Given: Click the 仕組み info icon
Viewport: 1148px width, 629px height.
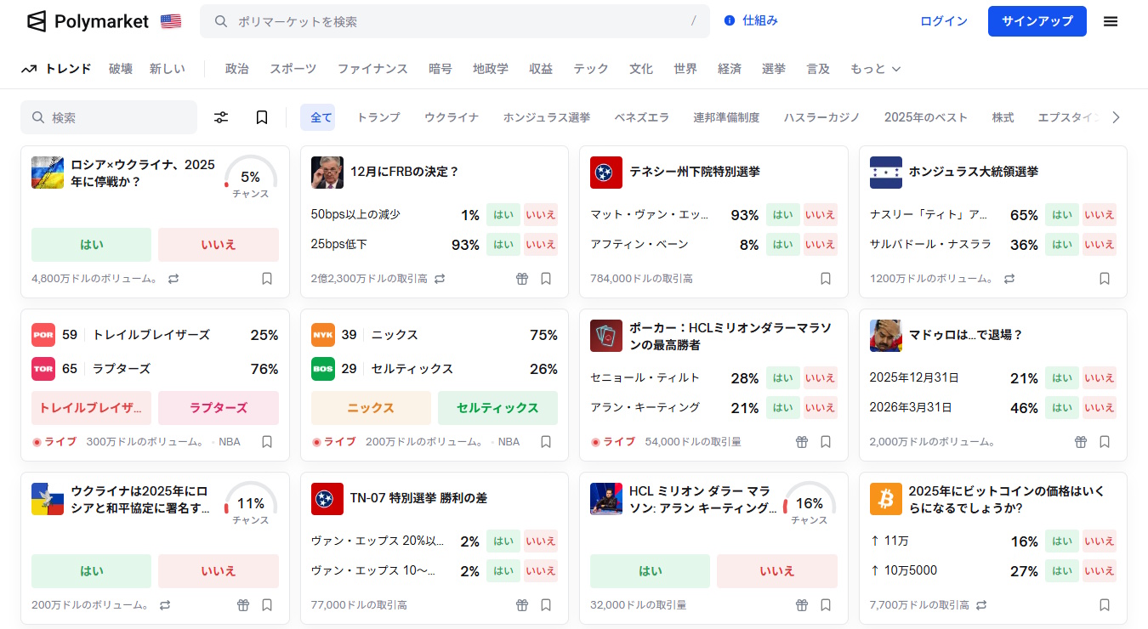Looking at the screenshot, I should 729,21.
